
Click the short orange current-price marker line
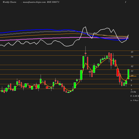tap(133, 76)
